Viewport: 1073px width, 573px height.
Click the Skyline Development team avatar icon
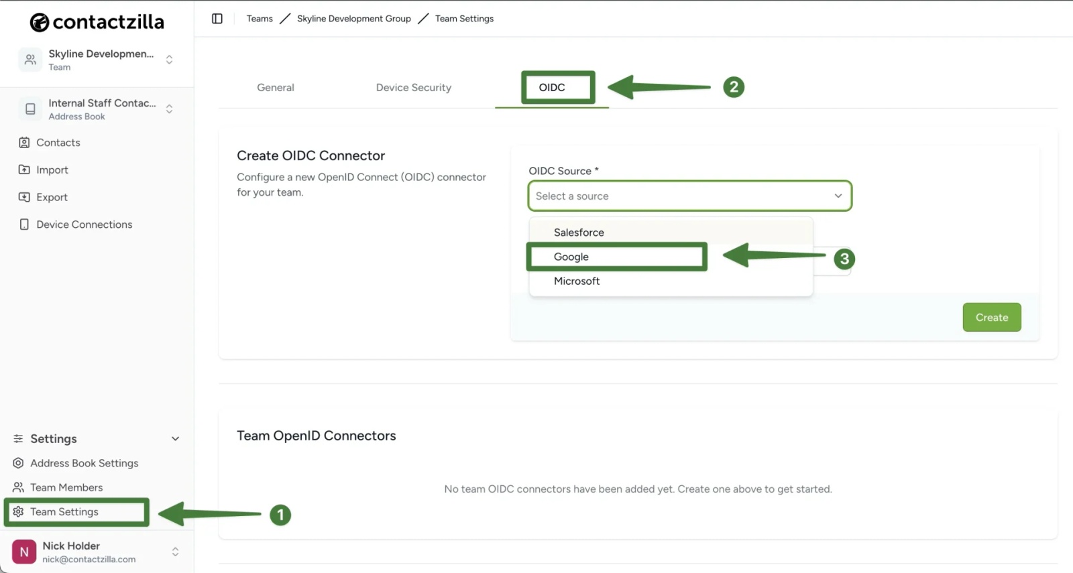[x=30, y=60]
